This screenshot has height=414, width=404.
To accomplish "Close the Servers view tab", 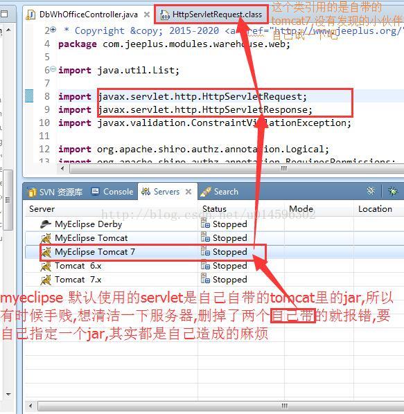I will 188,192.
